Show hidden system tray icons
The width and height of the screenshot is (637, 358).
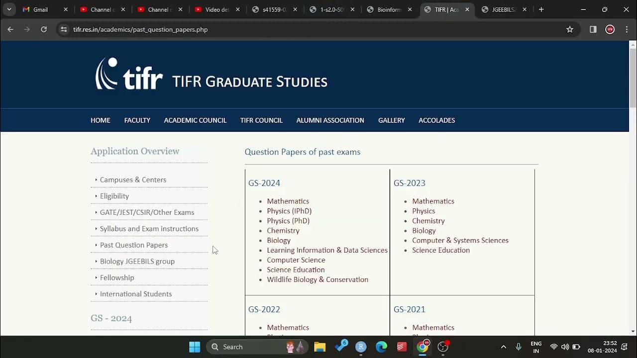click(503, 347)
